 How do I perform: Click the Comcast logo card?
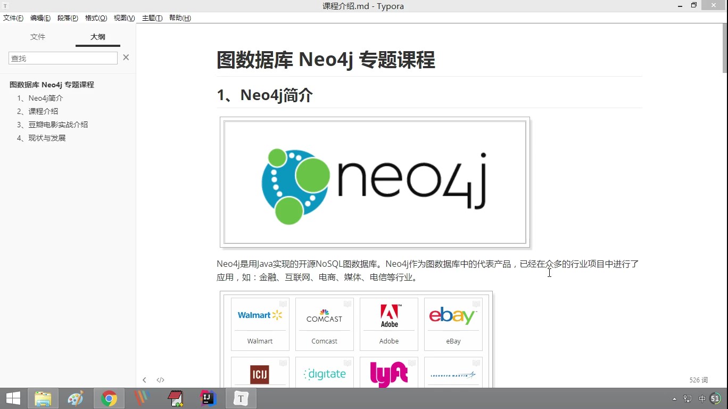pos(325,324)
